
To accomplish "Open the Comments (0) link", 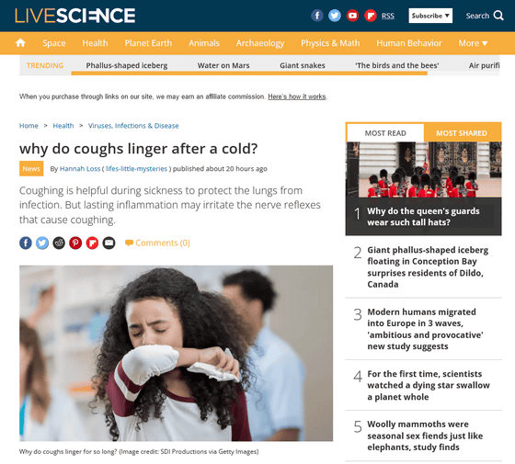I will click(157, 243).
